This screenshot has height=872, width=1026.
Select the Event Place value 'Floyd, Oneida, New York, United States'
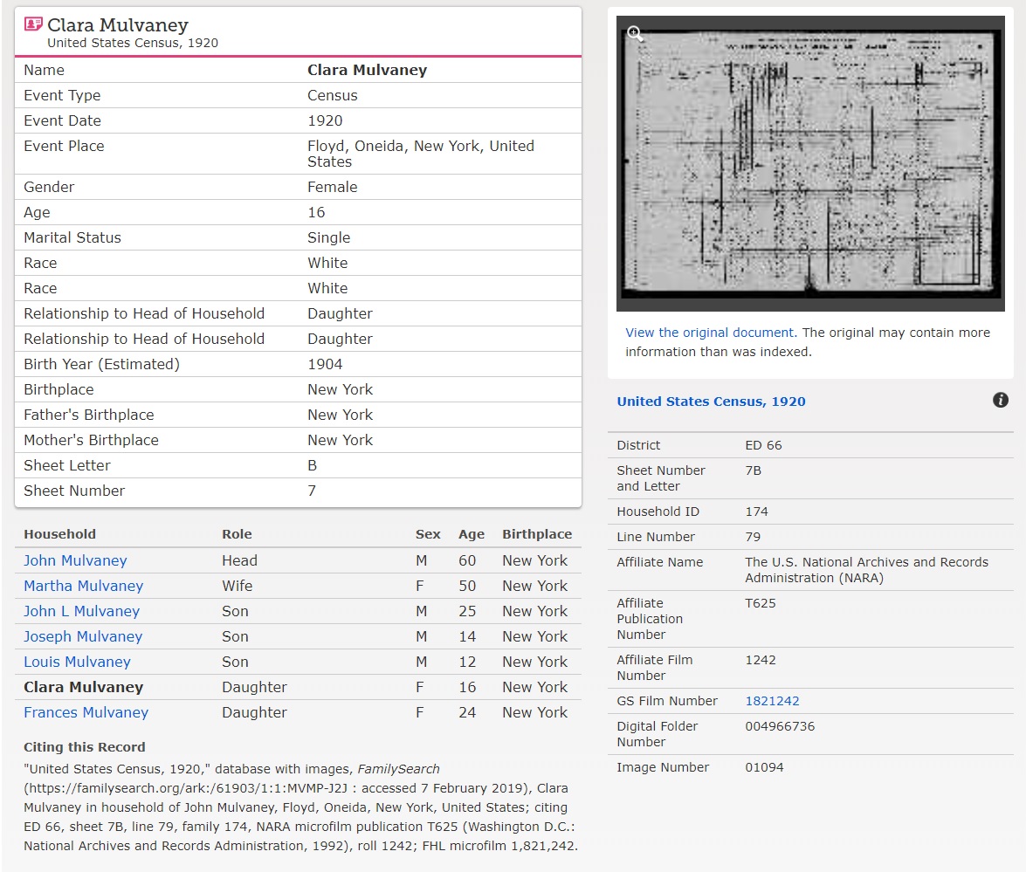pyautogui.click(x=421, y=154)
